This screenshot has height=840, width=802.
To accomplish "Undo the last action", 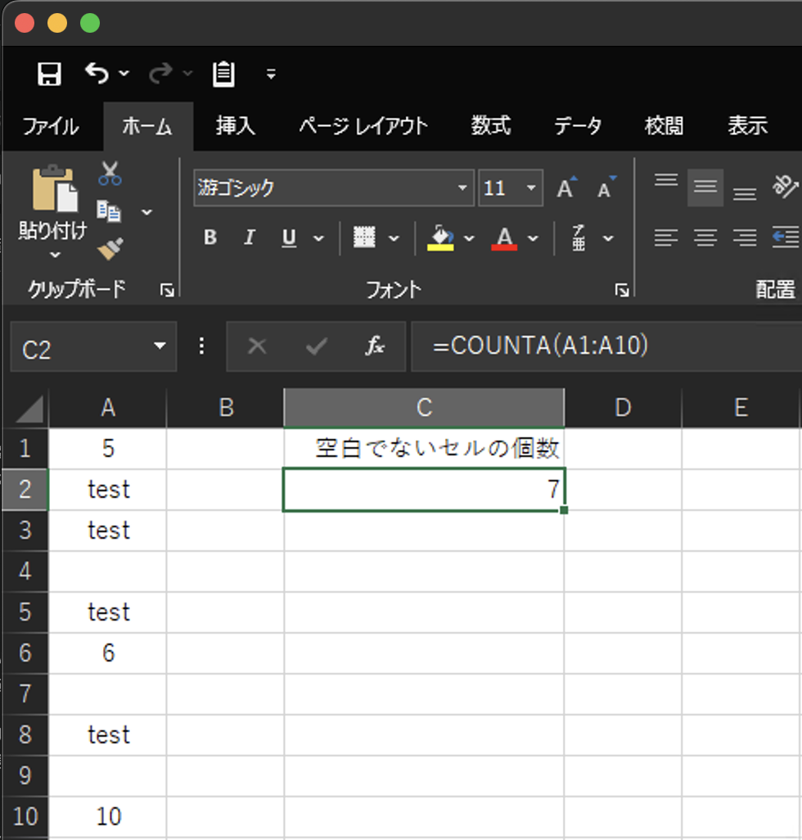I will 97,74.
